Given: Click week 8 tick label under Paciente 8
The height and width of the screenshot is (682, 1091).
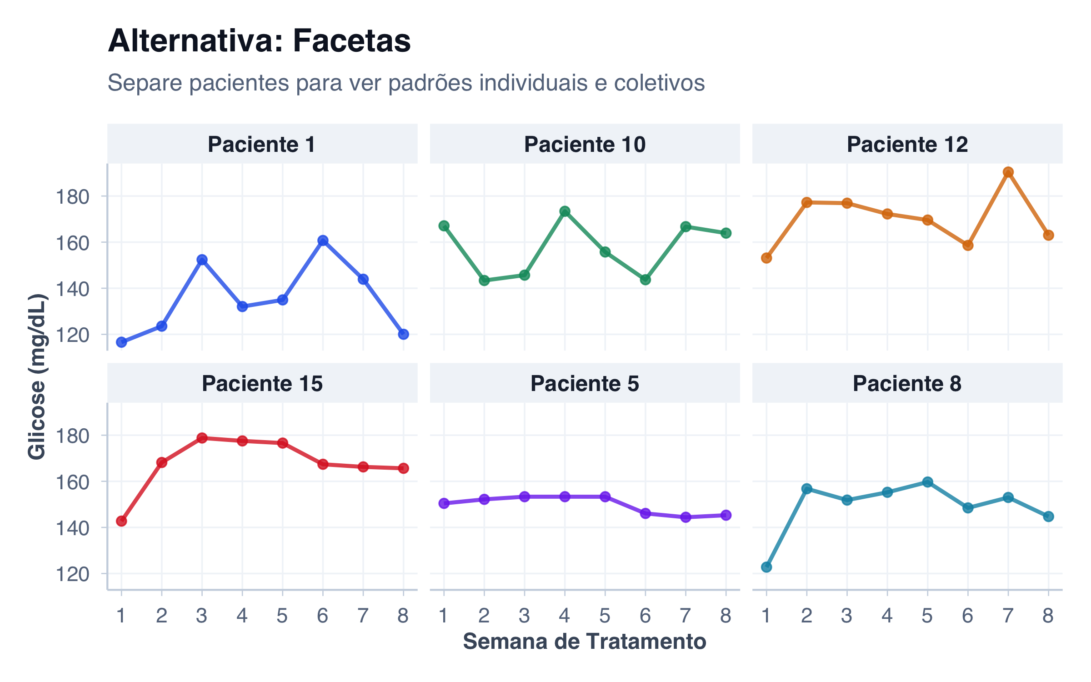Looking at the screenshot, I should coord(1048,616).
